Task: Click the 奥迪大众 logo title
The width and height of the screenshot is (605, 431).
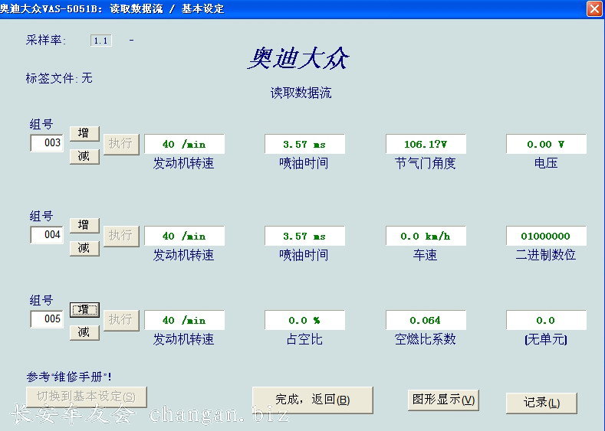Action: [x=298, y=58]
